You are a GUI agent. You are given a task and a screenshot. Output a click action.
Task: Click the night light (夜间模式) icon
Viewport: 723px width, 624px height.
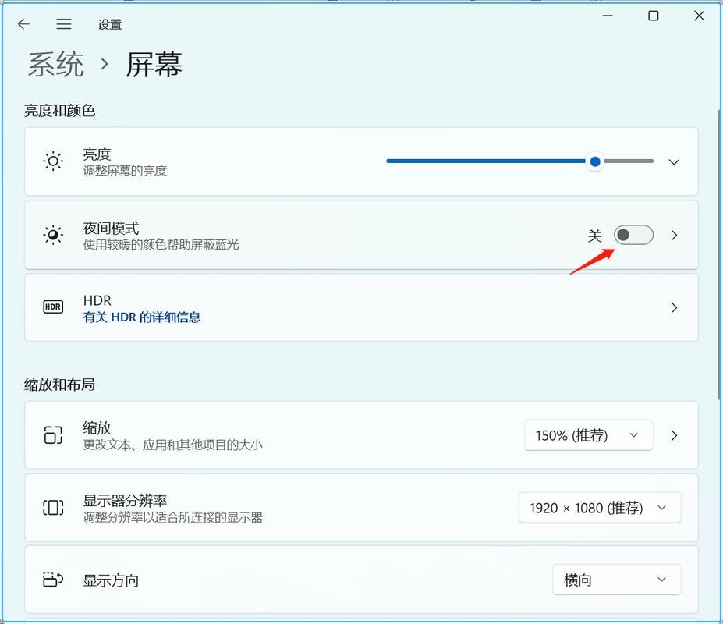pyautogui.click(x=52, y=234)
